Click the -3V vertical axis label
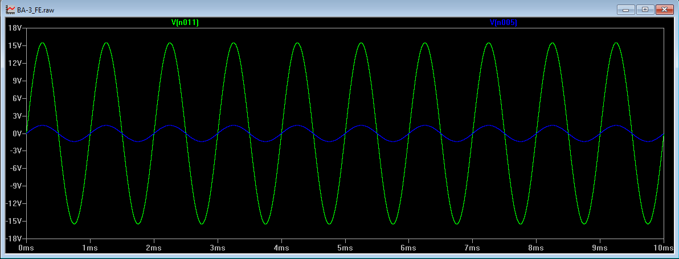Viewport: 679px width, 259px height. coord(15,151)
